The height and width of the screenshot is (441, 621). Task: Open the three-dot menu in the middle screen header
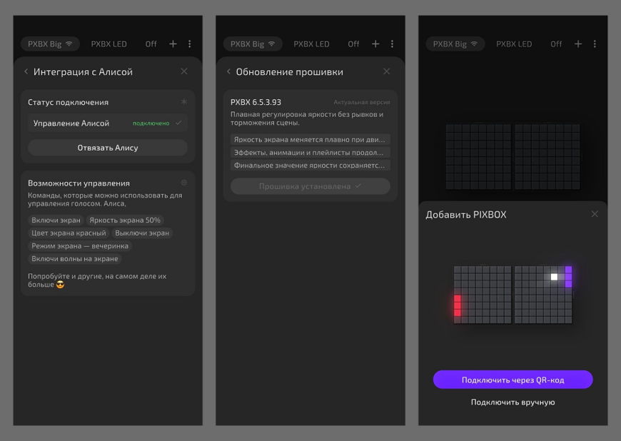pos(392,44)
